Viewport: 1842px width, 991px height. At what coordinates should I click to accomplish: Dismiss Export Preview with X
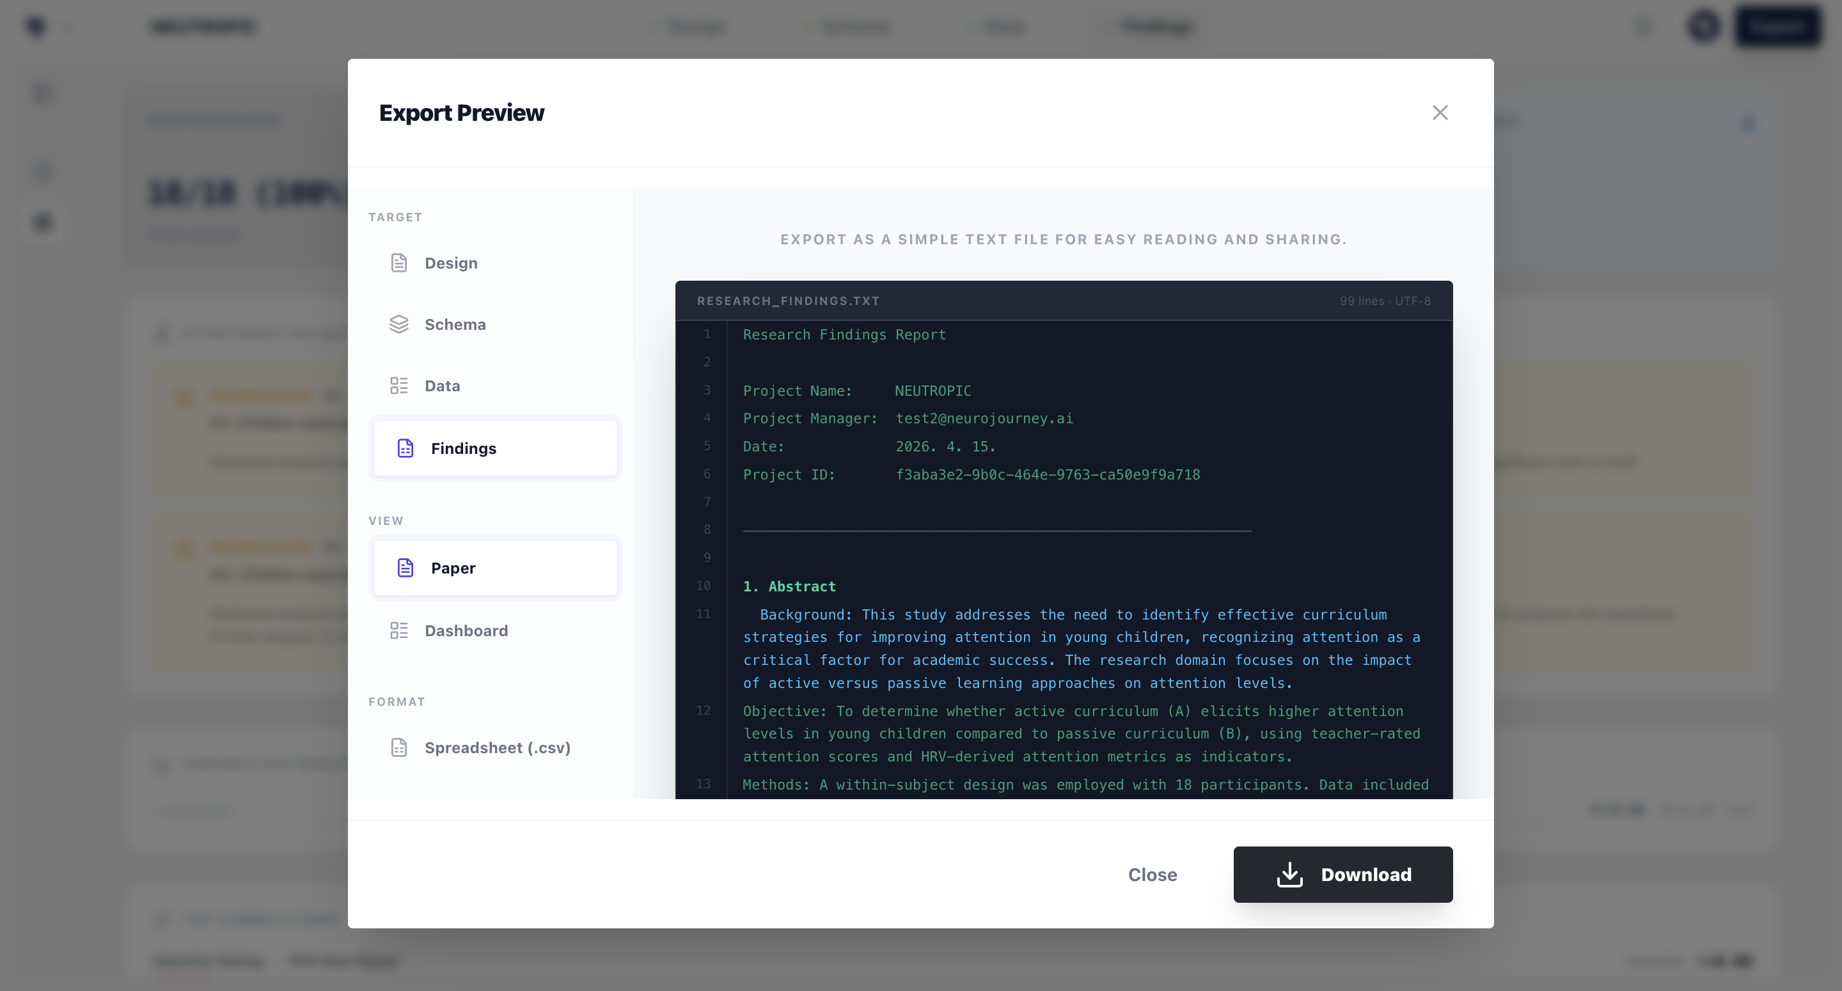1440,113
